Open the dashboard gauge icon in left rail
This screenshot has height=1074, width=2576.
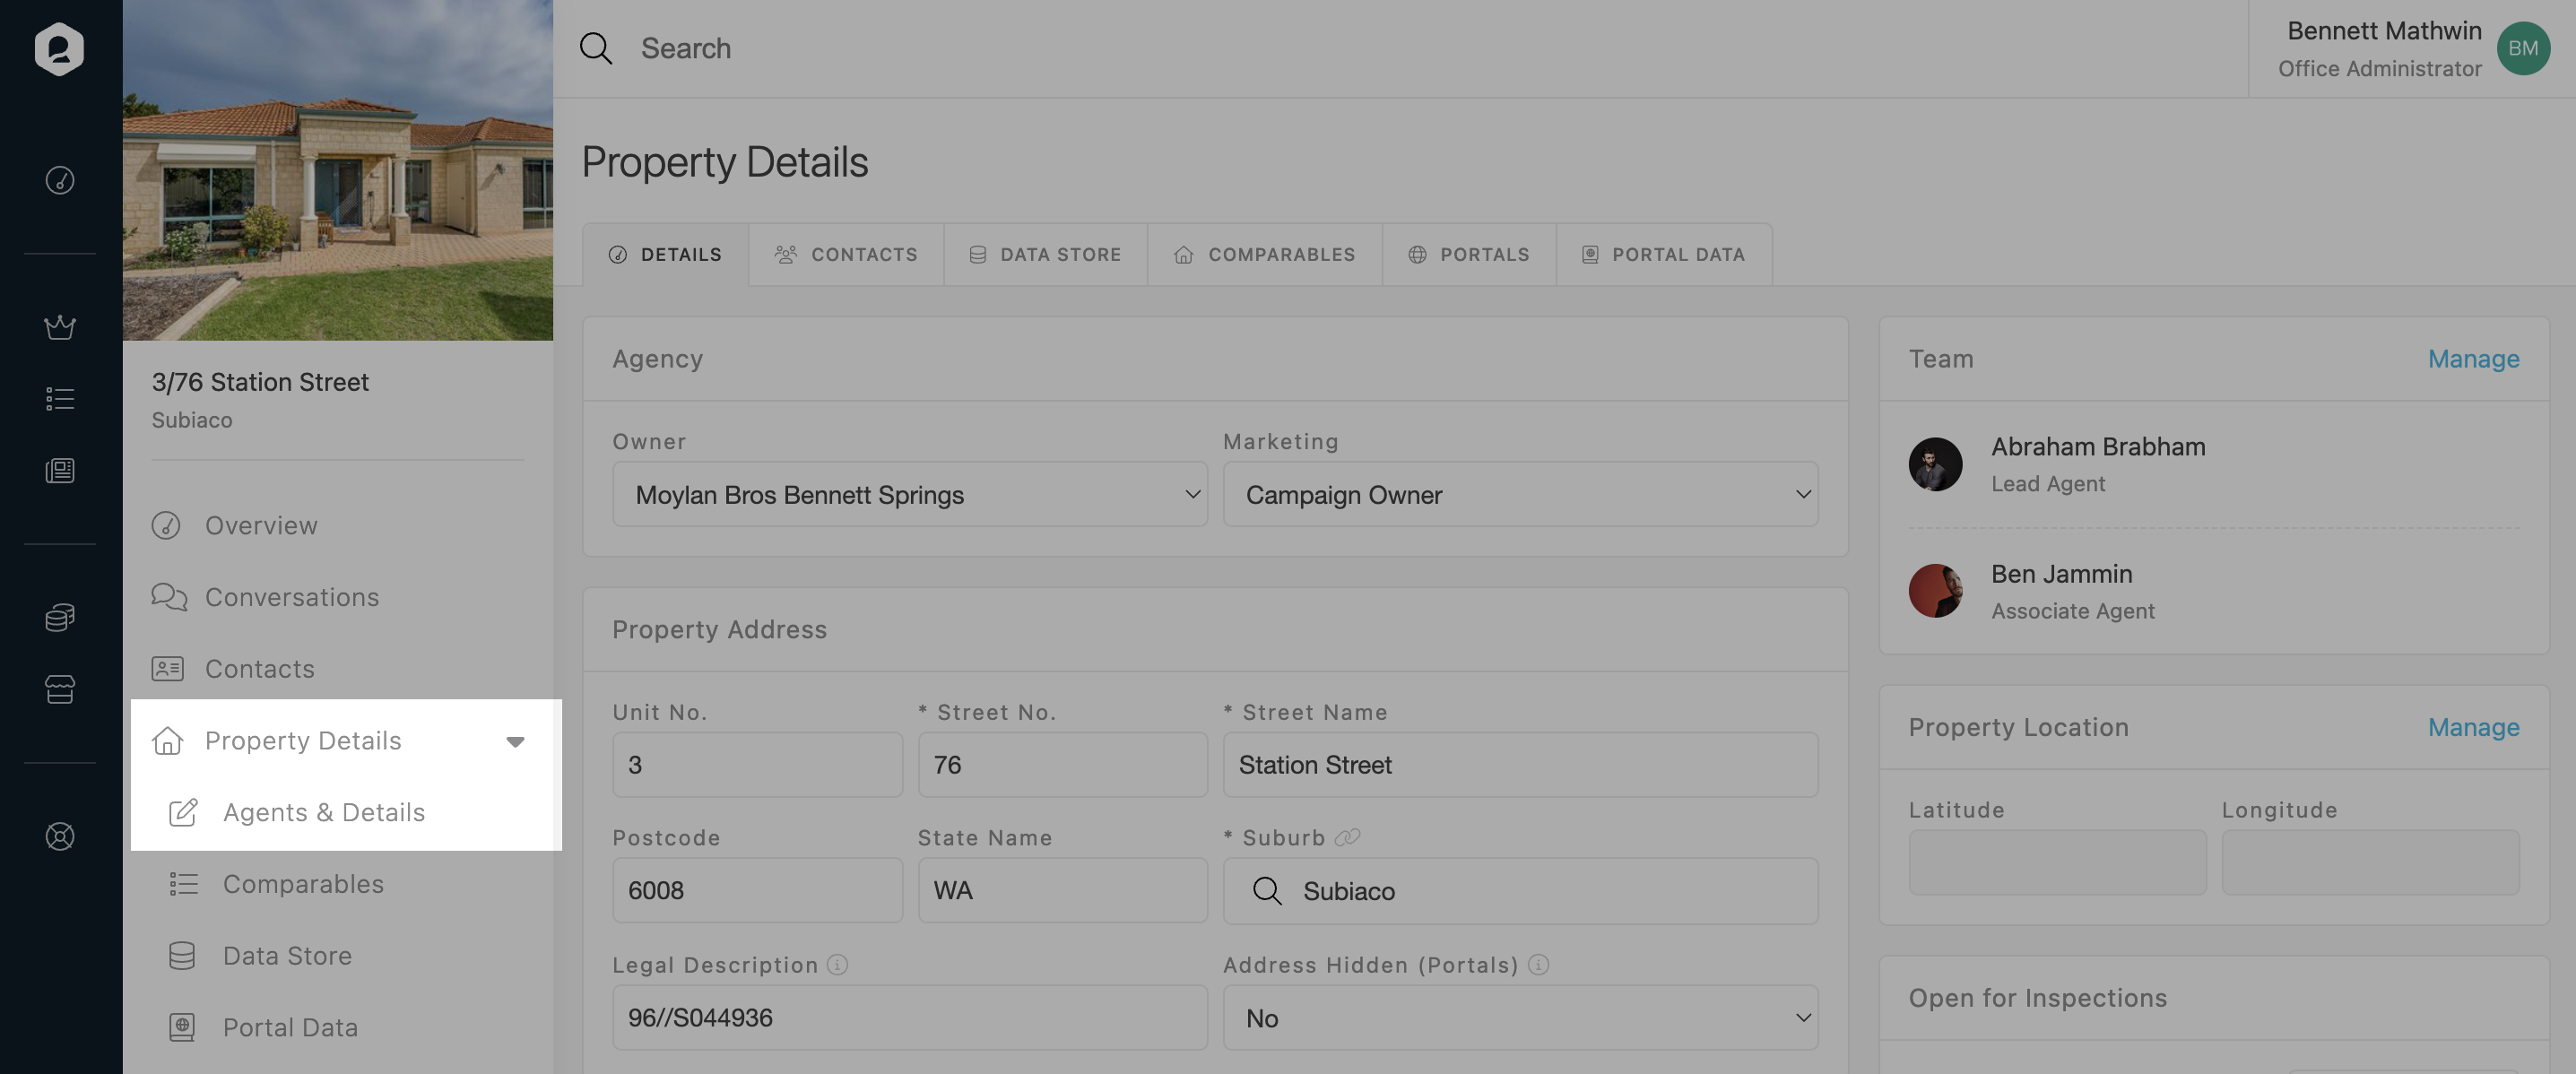point(60,180)
